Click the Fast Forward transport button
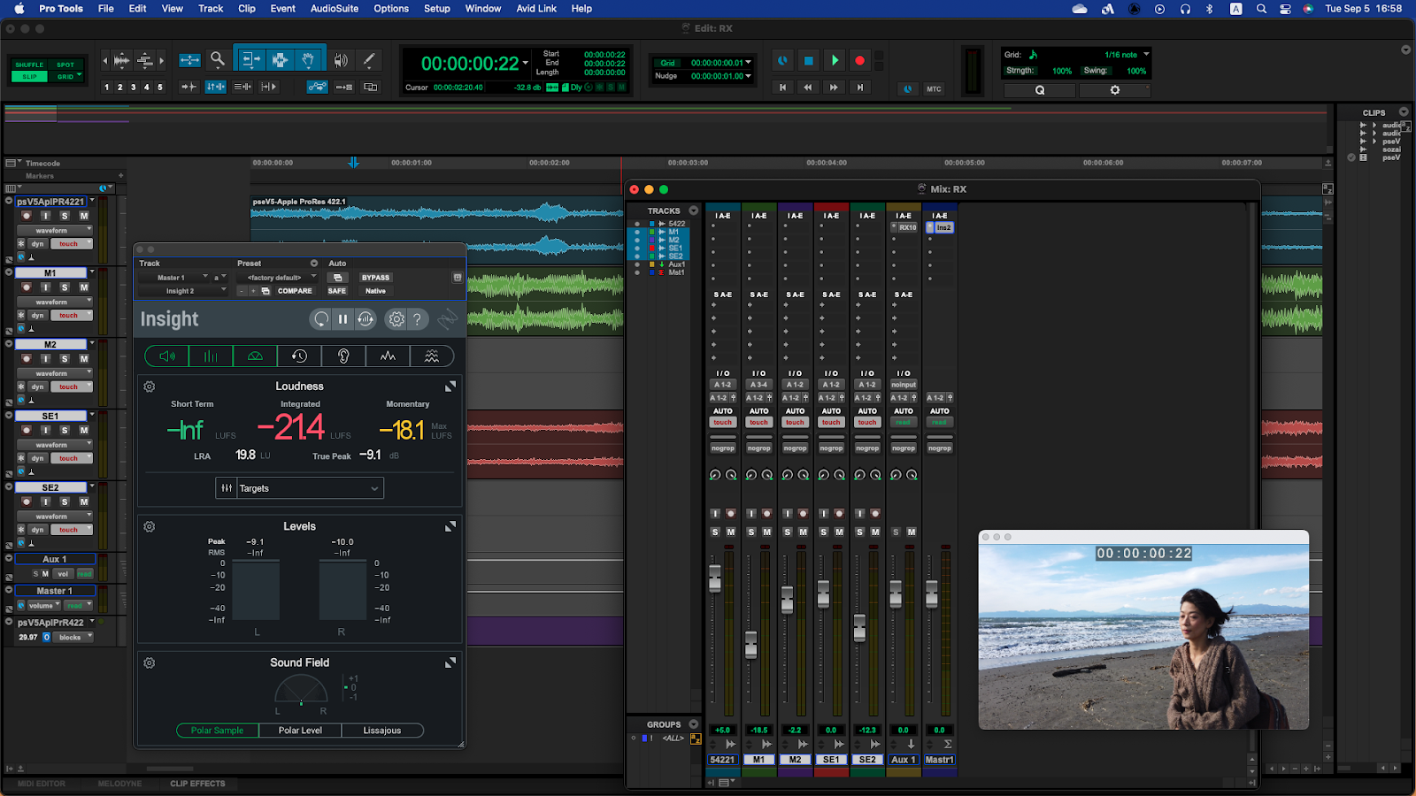Image resolution: width=1416 pixels, height=796 pixels. pyautogui.click(x=834, y=88)
